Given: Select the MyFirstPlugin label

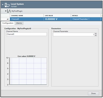Looking at the screenshot, I should coord(17,11).
